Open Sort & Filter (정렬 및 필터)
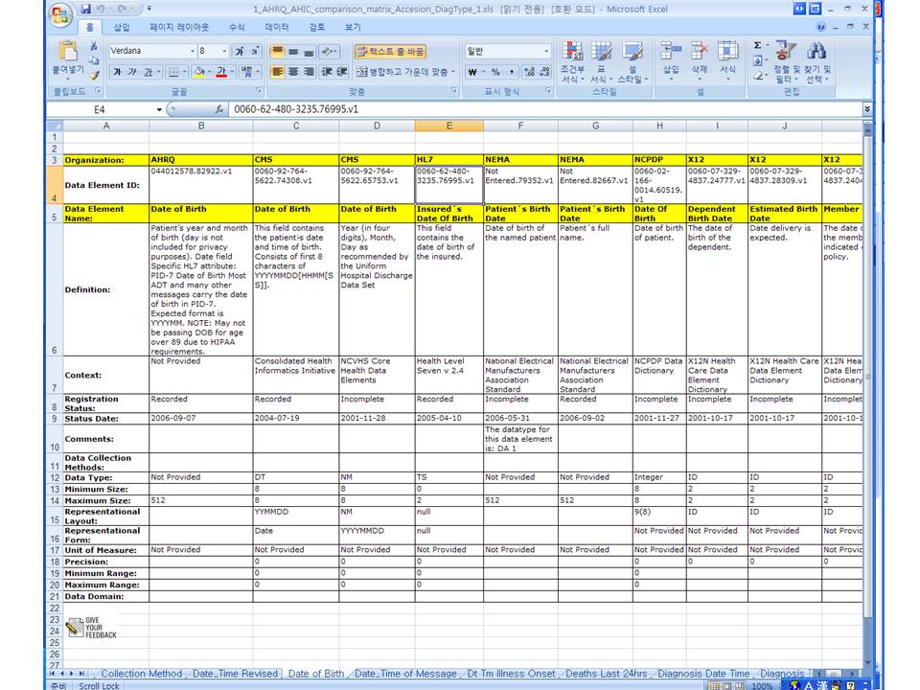This screenshot has width=920, height=690. coord(785,62)
